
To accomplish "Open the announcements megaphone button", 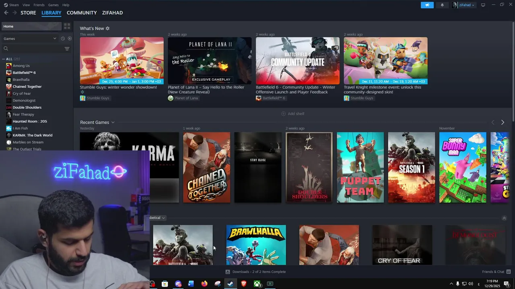I will (x=427, y=5).
